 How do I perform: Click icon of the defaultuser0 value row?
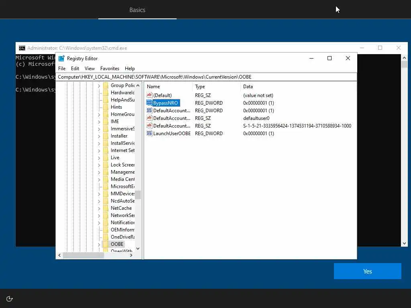pos(149,118)
